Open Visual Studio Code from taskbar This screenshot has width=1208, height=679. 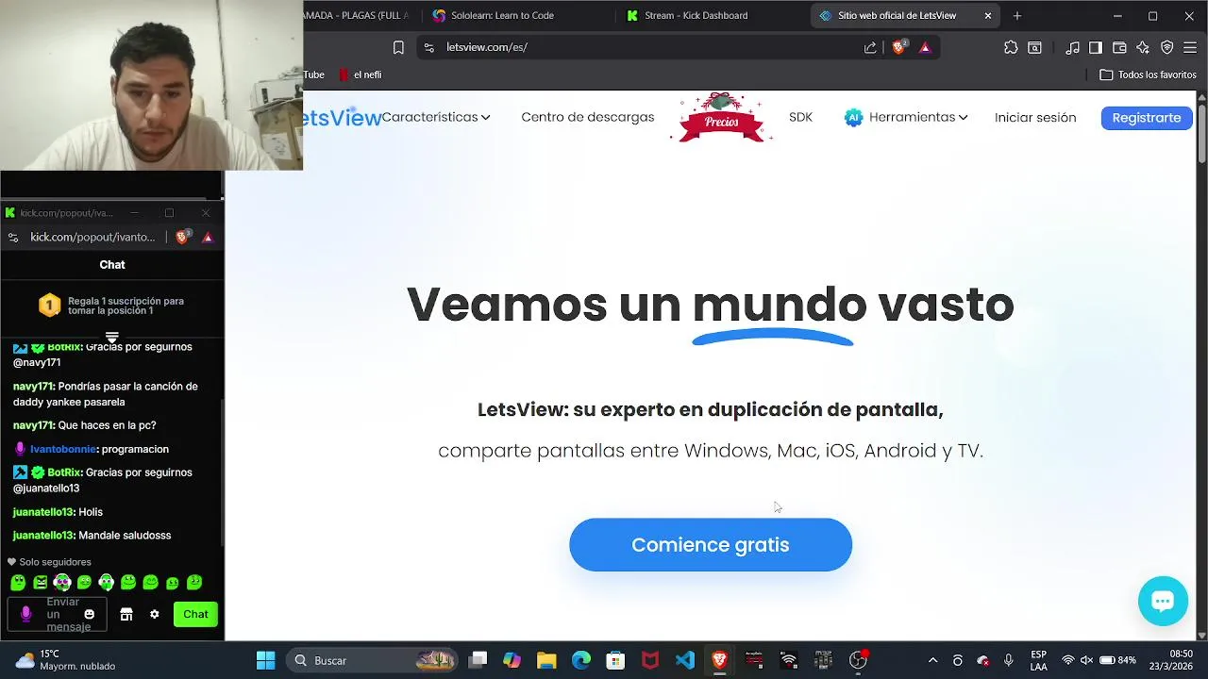click(x=685, y=660)
